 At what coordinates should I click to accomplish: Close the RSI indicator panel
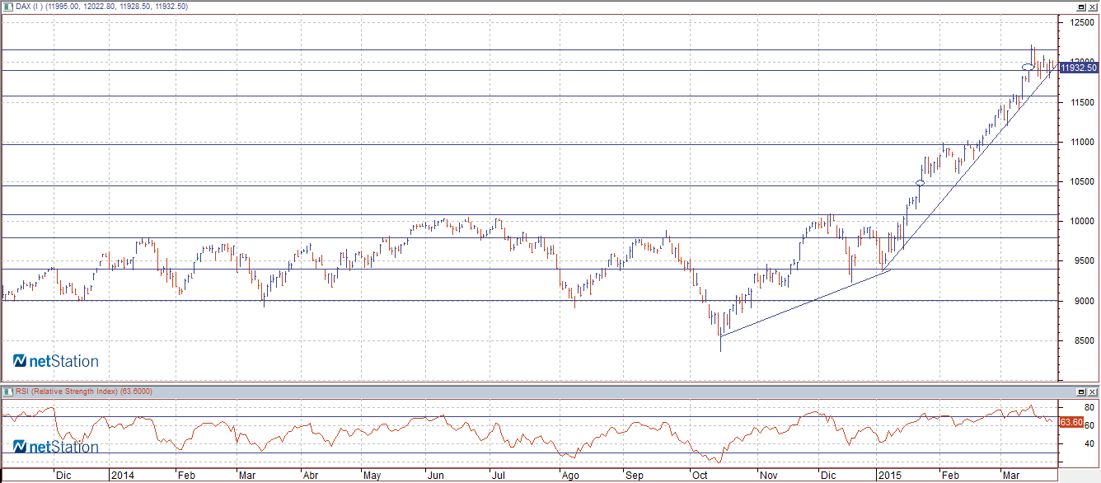[1091, 391]
